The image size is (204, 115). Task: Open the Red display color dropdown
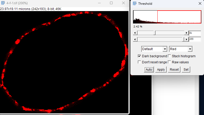(181, 49)
